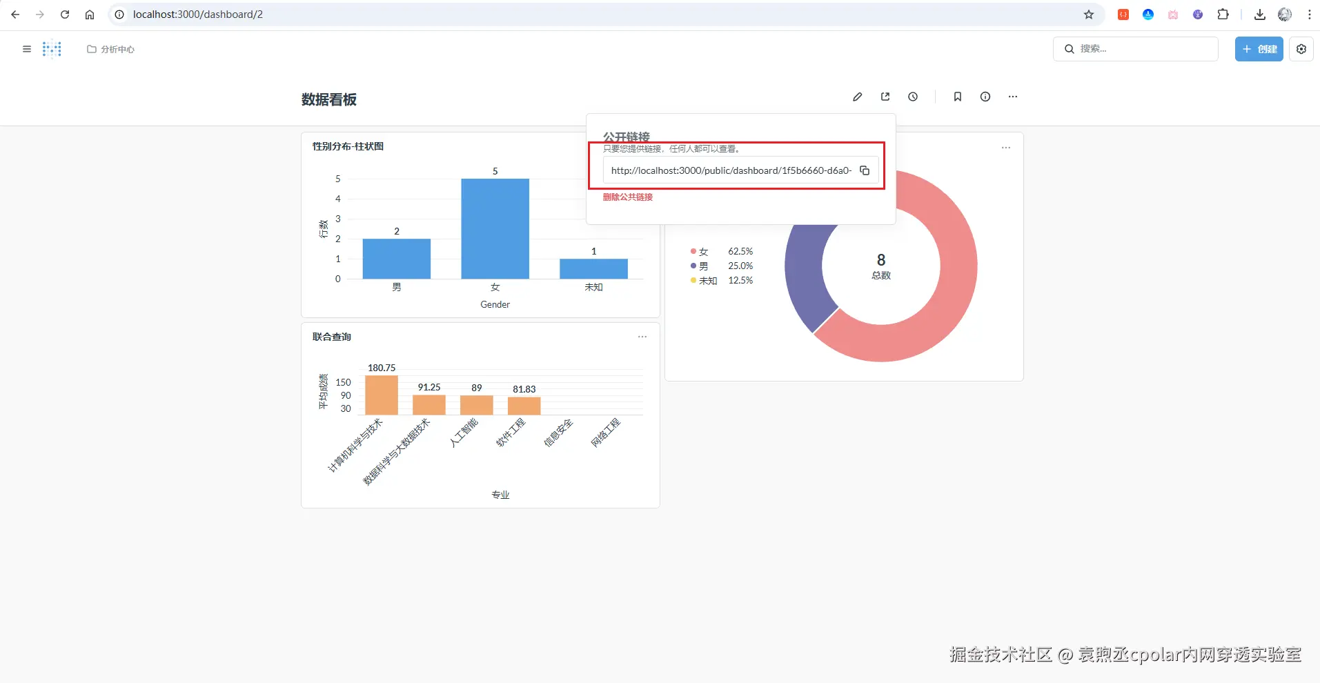
Task: Click the 未知 bar in gender chart
Action: click(x=594, y=269)
